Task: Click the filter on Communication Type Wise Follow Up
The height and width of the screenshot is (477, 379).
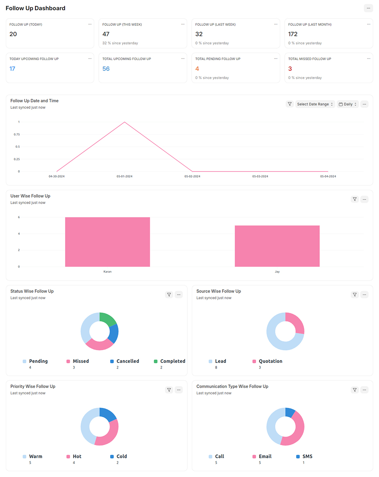Action: pos(354,390)
